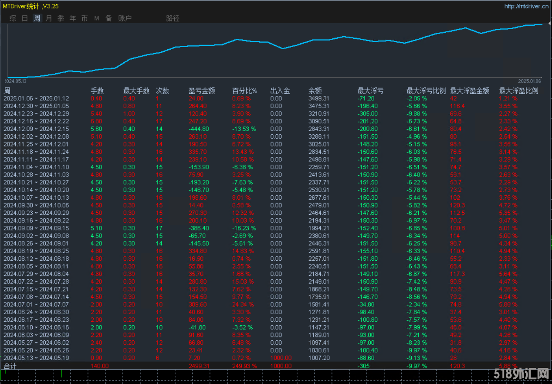Click the 路径 path button
This screenshot has height=384, width=552.
point(173,18)
